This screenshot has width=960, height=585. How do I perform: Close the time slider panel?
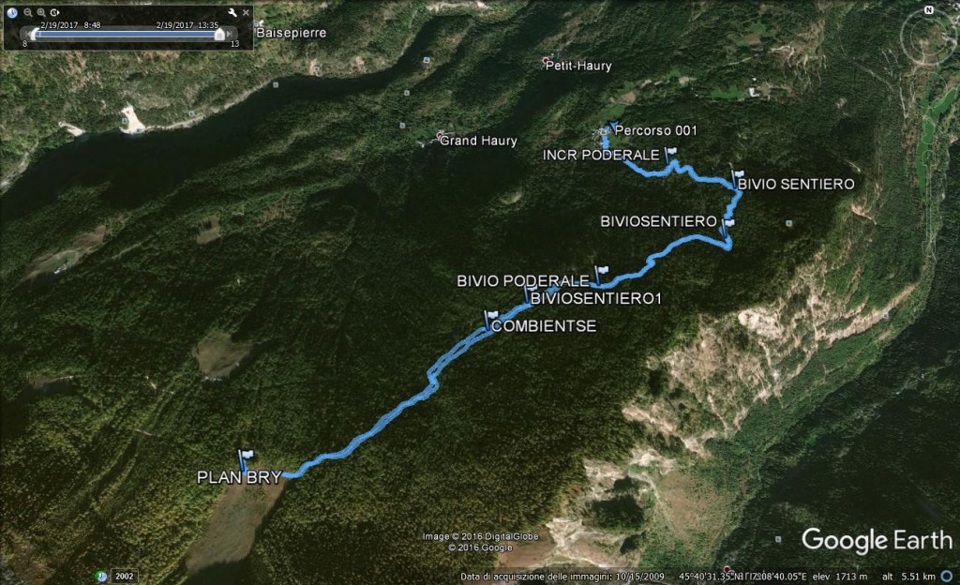pos(247,12)
